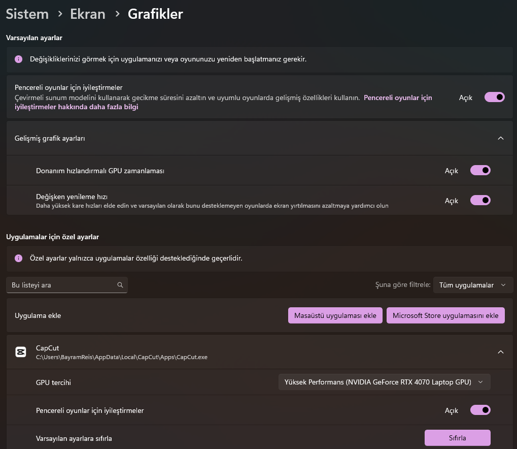Viewport: 517px width, 449px height.
Task: Toggle default Pencereli oyunlar için iyileştirmeler switch
Action: (x=494, y=97)
